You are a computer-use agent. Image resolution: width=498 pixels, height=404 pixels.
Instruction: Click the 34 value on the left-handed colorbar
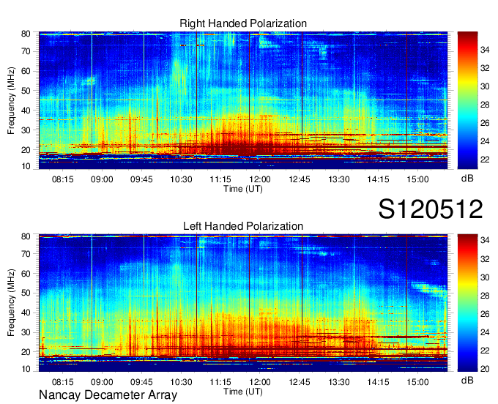(485, 241)
